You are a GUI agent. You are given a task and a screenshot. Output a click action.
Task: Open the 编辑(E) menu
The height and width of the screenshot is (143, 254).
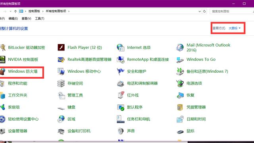tap(13, 19)
